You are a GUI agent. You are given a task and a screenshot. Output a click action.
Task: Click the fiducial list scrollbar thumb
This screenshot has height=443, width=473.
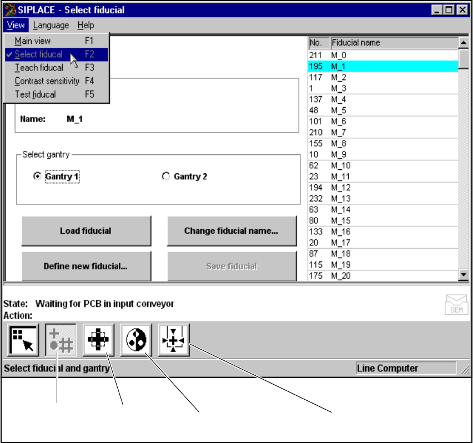[464, 59]
